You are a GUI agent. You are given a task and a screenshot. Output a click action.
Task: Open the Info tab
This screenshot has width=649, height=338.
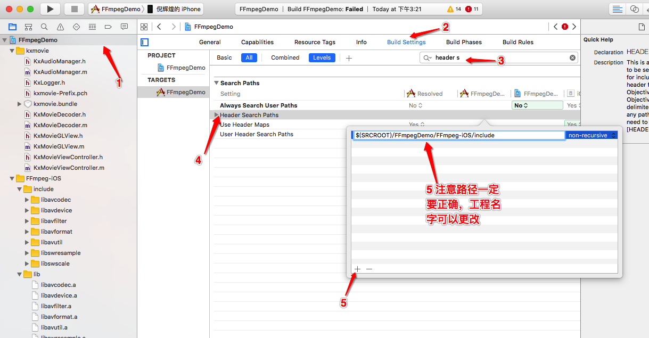(362, 42)
